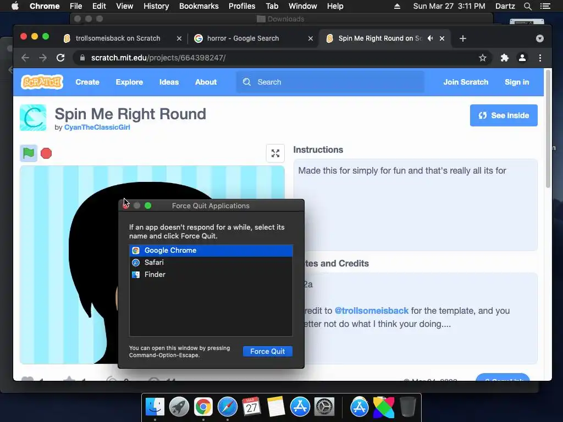
Task: Open a new Chrome tab
Action: (463, 38)
